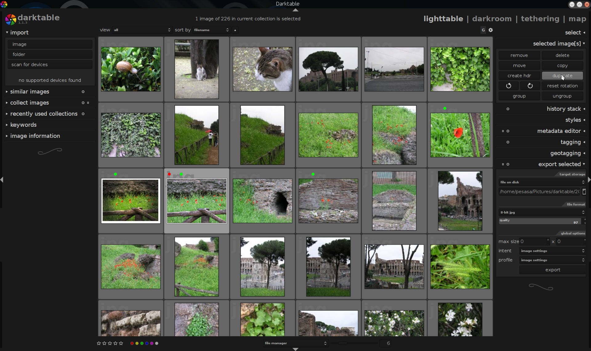Apply fourth star rating
The image size is (591, 351).
point(115,343)
